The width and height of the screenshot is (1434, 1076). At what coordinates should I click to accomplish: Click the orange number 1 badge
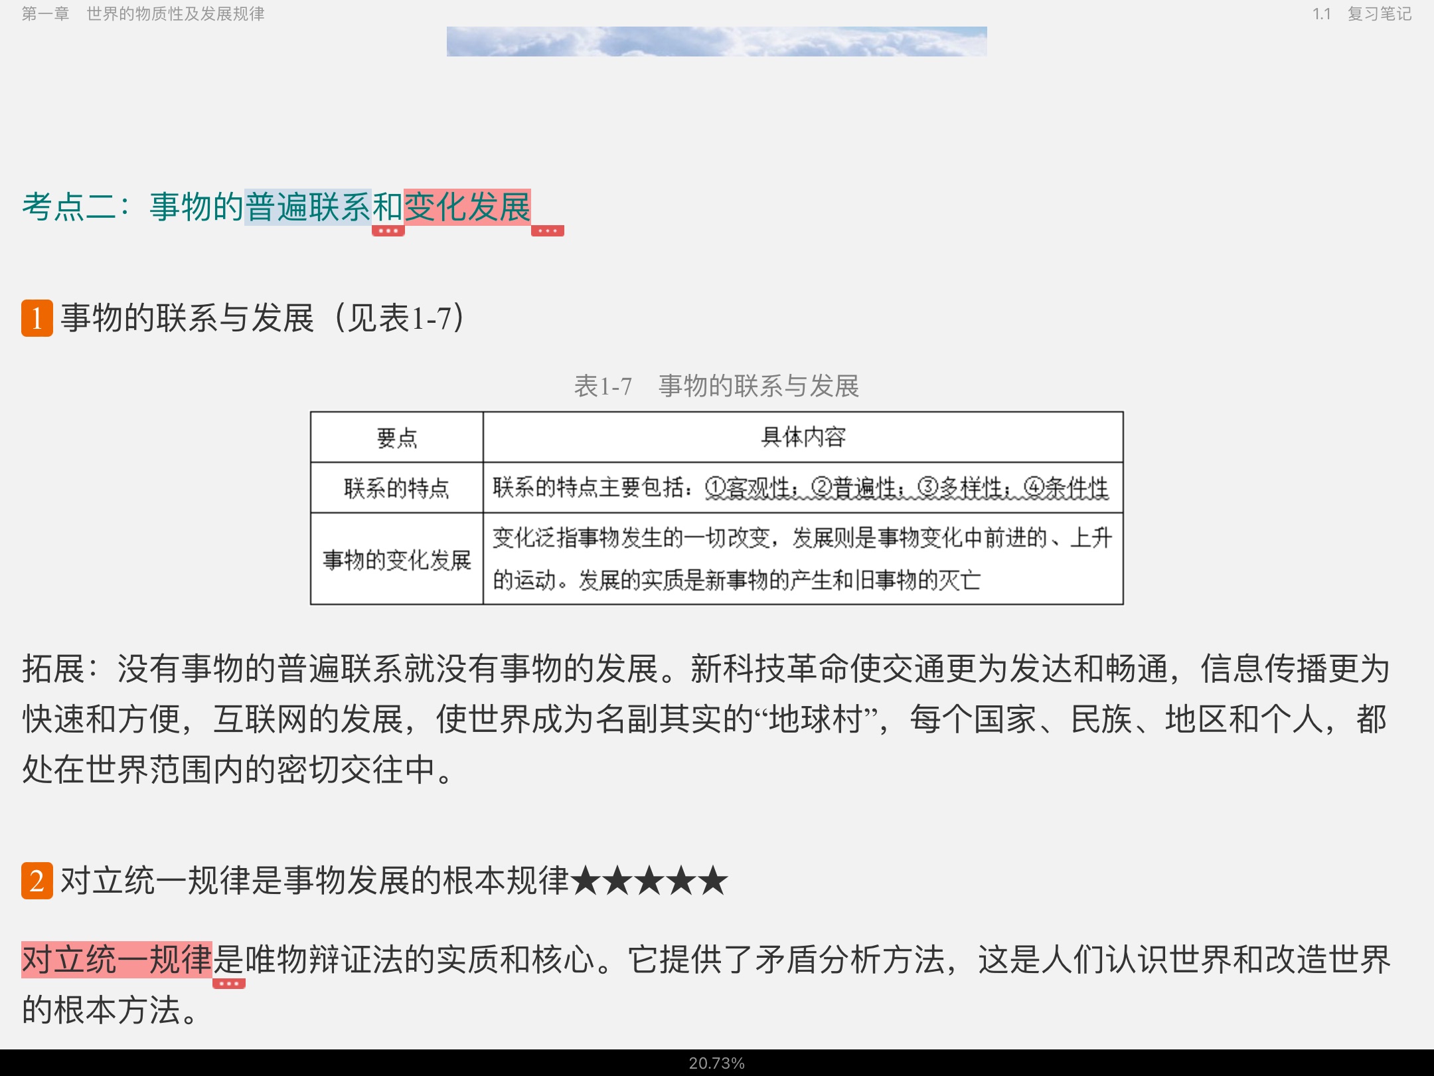(x=37, y=318)
